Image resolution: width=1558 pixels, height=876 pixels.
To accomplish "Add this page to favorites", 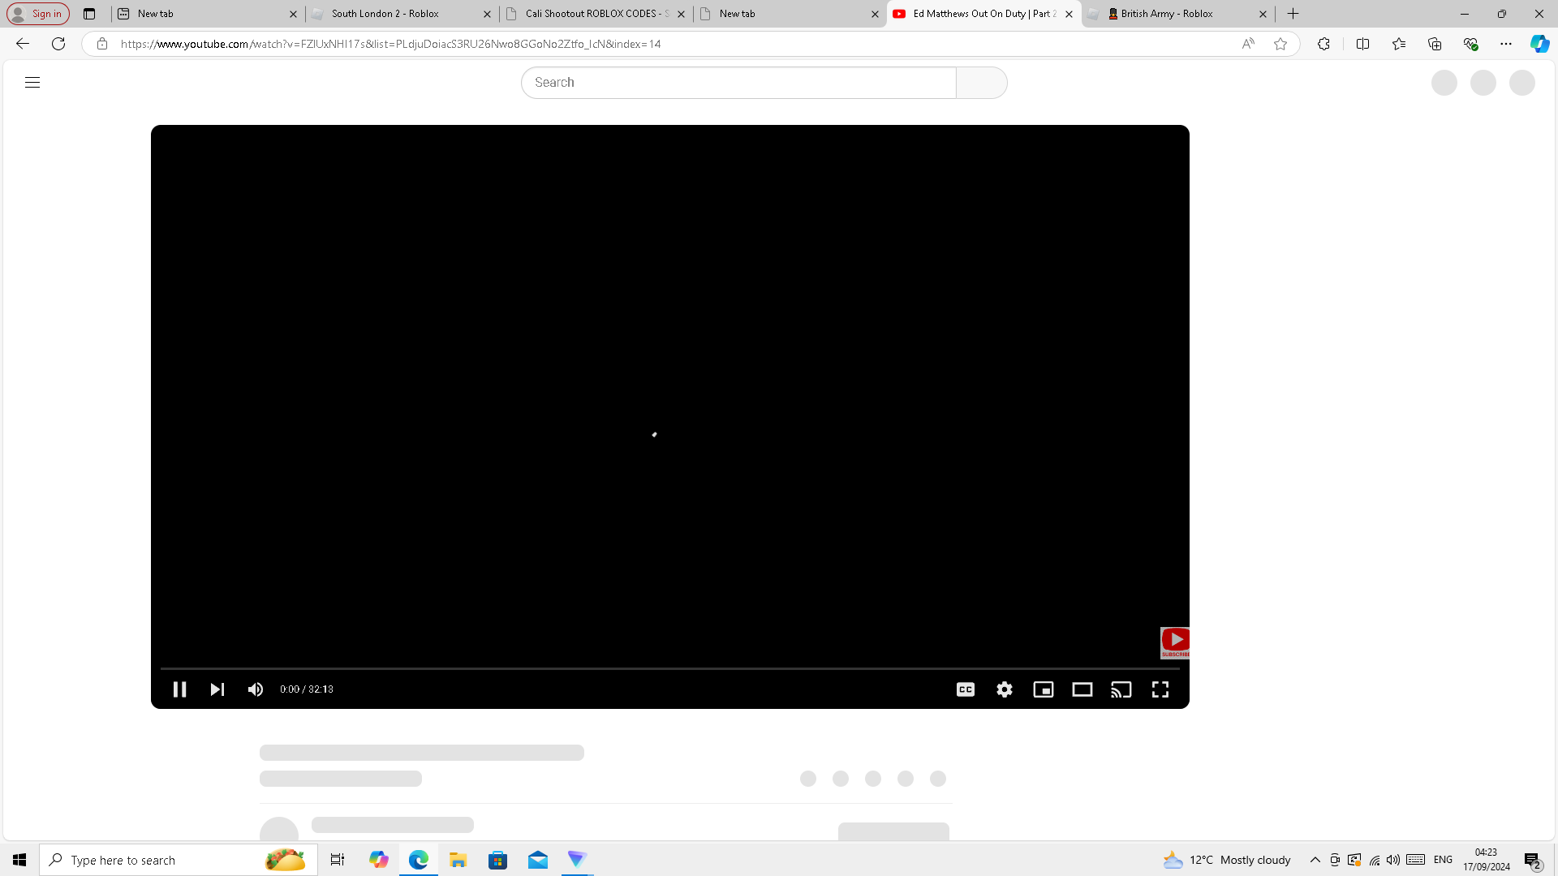I will [1280, 44].
